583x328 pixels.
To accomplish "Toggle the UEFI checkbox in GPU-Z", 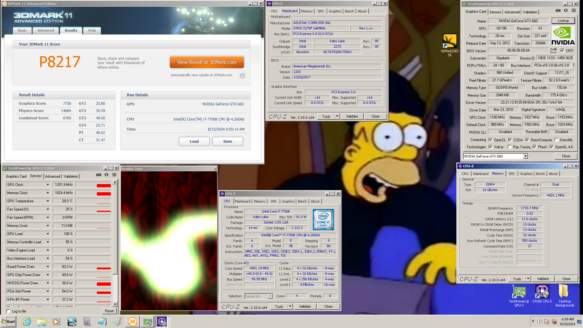I will pos(562,51).
